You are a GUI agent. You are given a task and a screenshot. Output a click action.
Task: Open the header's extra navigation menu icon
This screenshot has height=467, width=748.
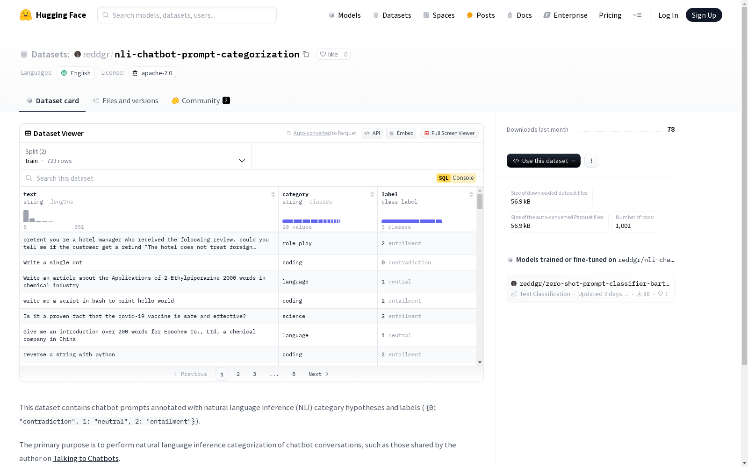tap(637, 15)
